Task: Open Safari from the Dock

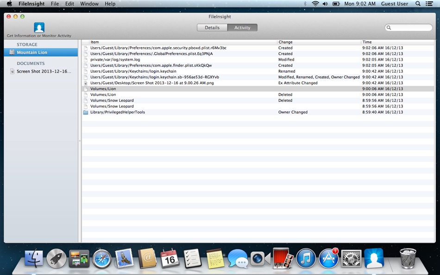Action: click(102, 258)
